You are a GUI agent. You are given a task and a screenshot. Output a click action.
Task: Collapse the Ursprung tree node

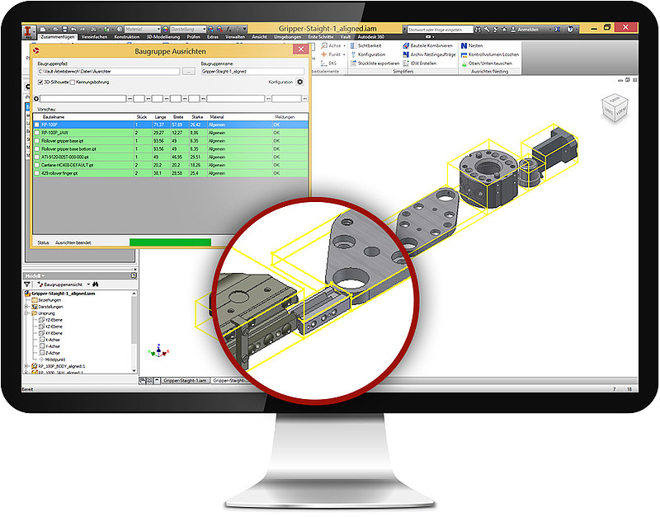[27, 313]
